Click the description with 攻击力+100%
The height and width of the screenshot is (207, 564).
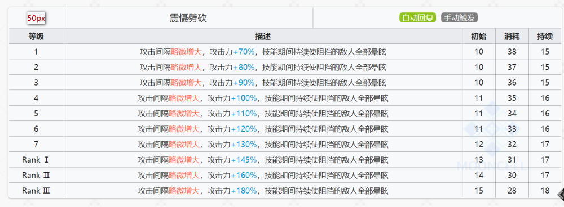tap(263, 98)
